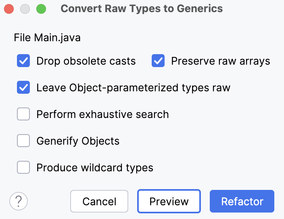
Task: Tick the Generify Objects checkbox
Action: [23, 141]
